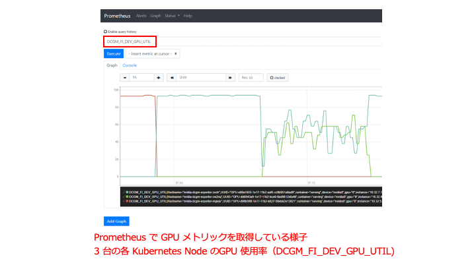The width and height of the screenshot is (476, 267).
Task: Click the fast-forward end-time arrows icon
Action: (230, 78)
